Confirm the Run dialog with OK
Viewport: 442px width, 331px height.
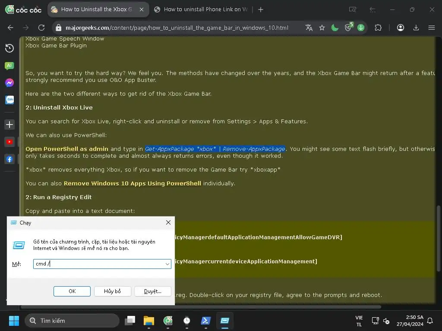[x=72, y=291]
